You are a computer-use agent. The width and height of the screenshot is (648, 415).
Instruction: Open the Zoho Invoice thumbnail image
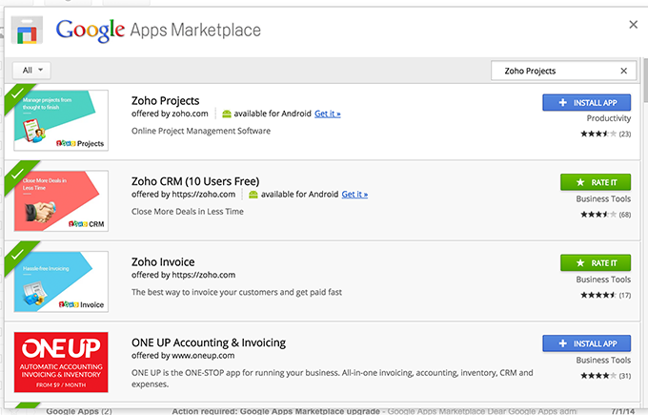[x=61, y=281]
